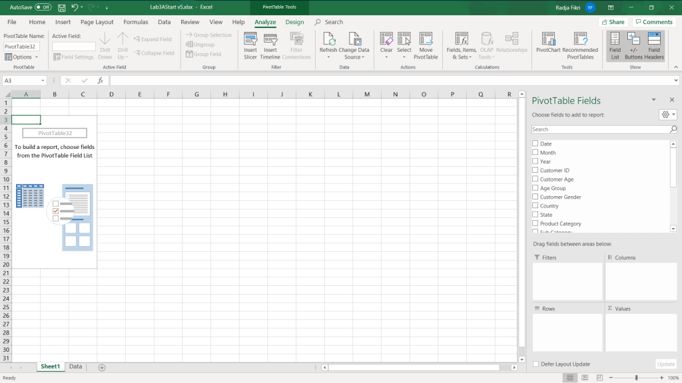The height and width of the screenshot is (383, 682).
Task: Open the Comments button
Action: [653, 22]
